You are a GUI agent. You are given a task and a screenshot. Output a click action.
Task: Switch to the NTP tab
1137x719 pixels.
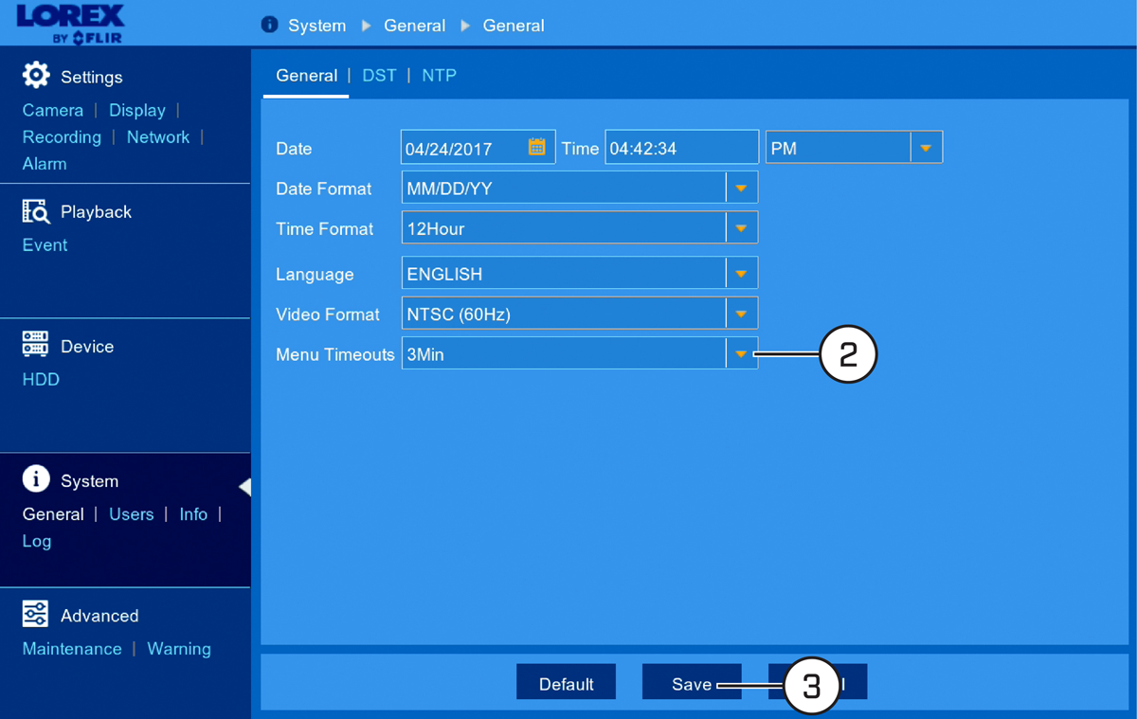point(439,76)
